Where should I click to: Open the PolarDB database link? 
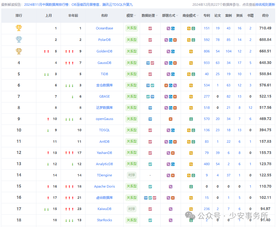[104, 40]
